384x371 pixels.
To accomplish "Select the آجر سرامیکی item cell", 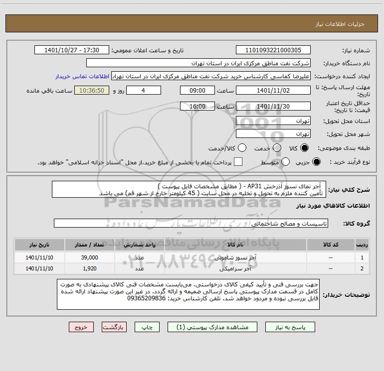I will (235, 268).
